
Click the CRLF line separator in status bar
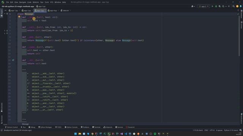pos(206,130)
